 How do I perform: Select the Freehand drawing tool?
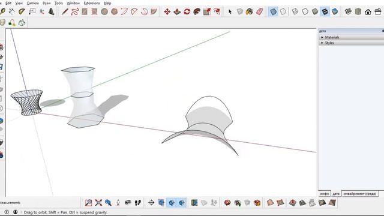click(x=74, y=11)
